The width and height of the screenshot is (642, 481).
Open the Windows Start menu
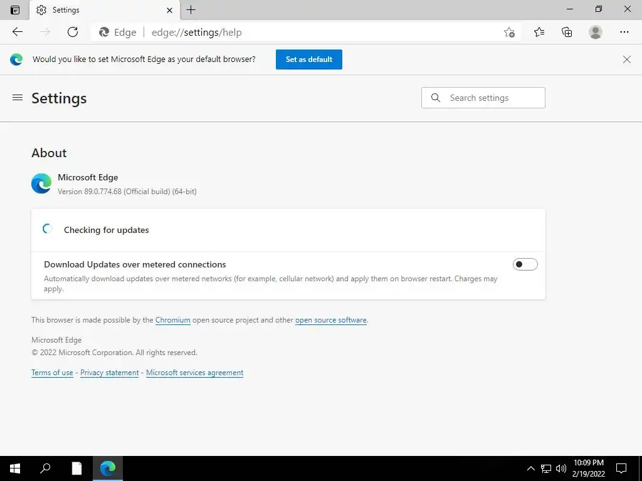15,468
